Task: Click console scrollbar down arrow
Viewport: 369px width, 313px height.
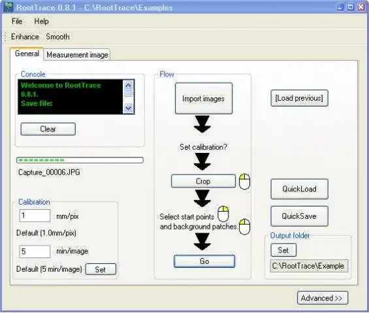Action: coord(129,108)
